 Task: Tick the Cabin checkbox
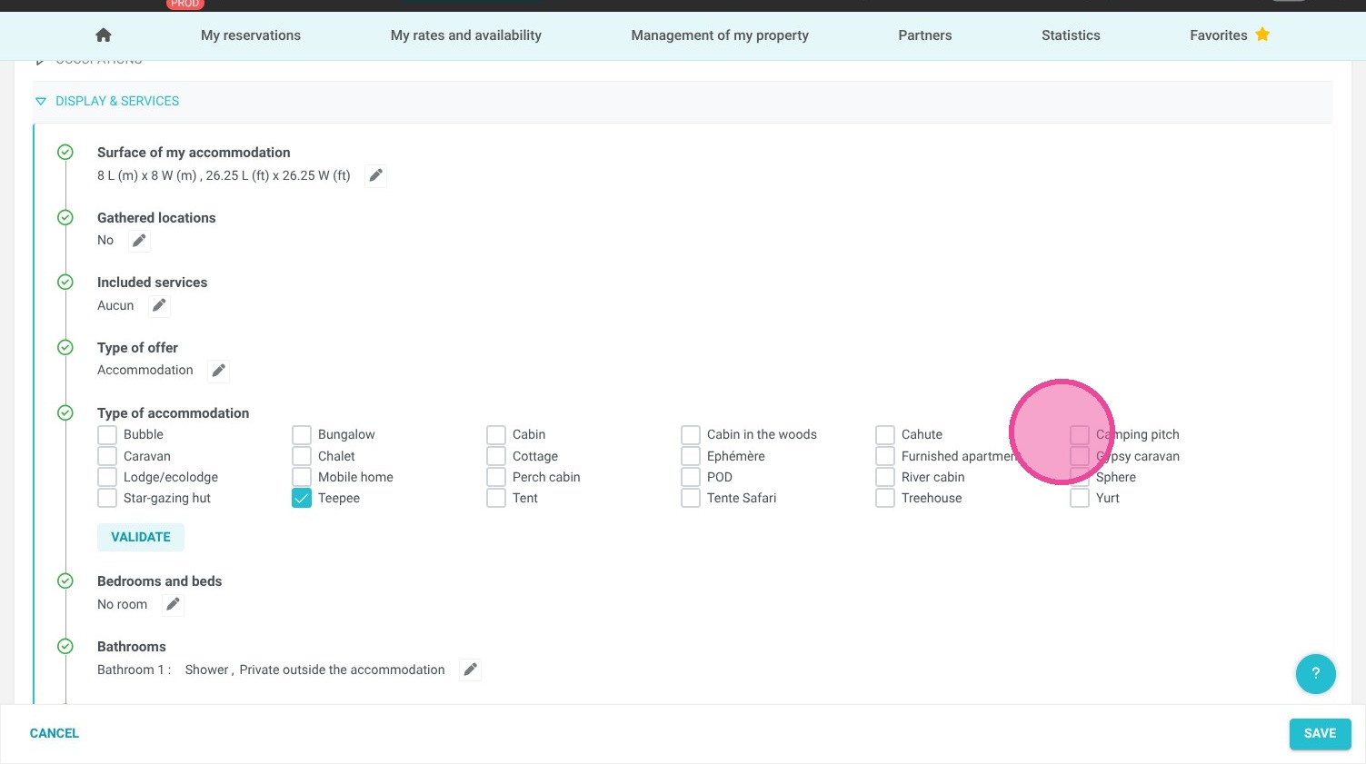click(496, 434)
